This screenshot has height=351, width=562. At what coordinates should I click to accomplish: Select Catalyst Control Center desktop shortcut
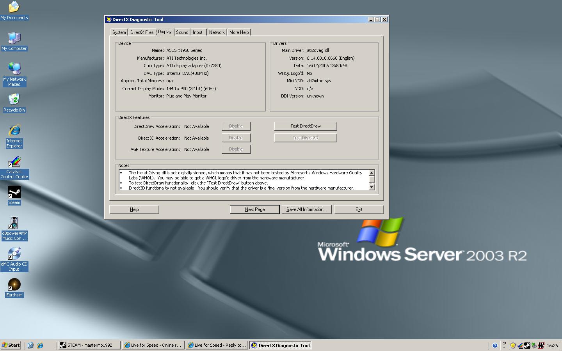click(x=14, y=168)
